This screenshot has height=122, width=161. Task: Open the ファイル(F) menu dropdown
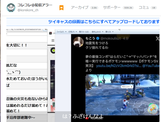pos(61,32)
